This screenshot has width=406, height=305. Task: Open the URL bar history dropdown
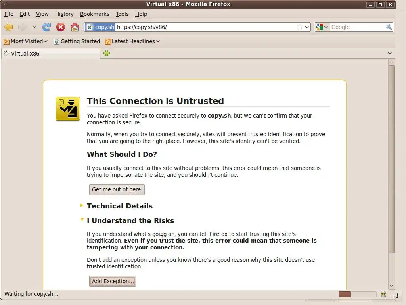coord(307,27)
